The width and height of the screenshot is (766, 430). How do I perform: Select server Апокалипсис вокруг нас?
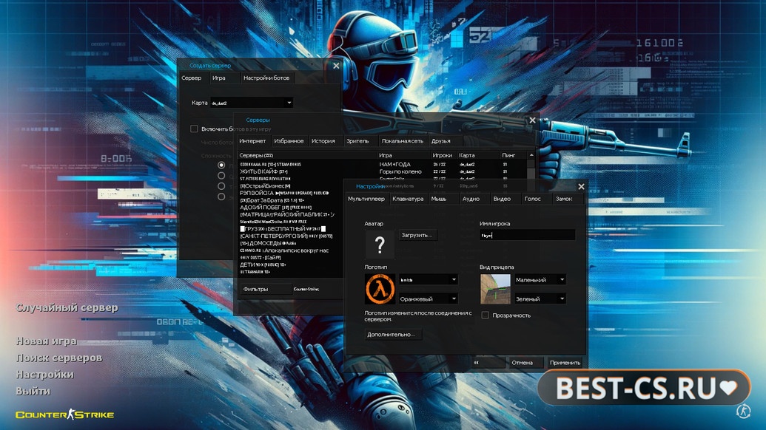[290, 250]
